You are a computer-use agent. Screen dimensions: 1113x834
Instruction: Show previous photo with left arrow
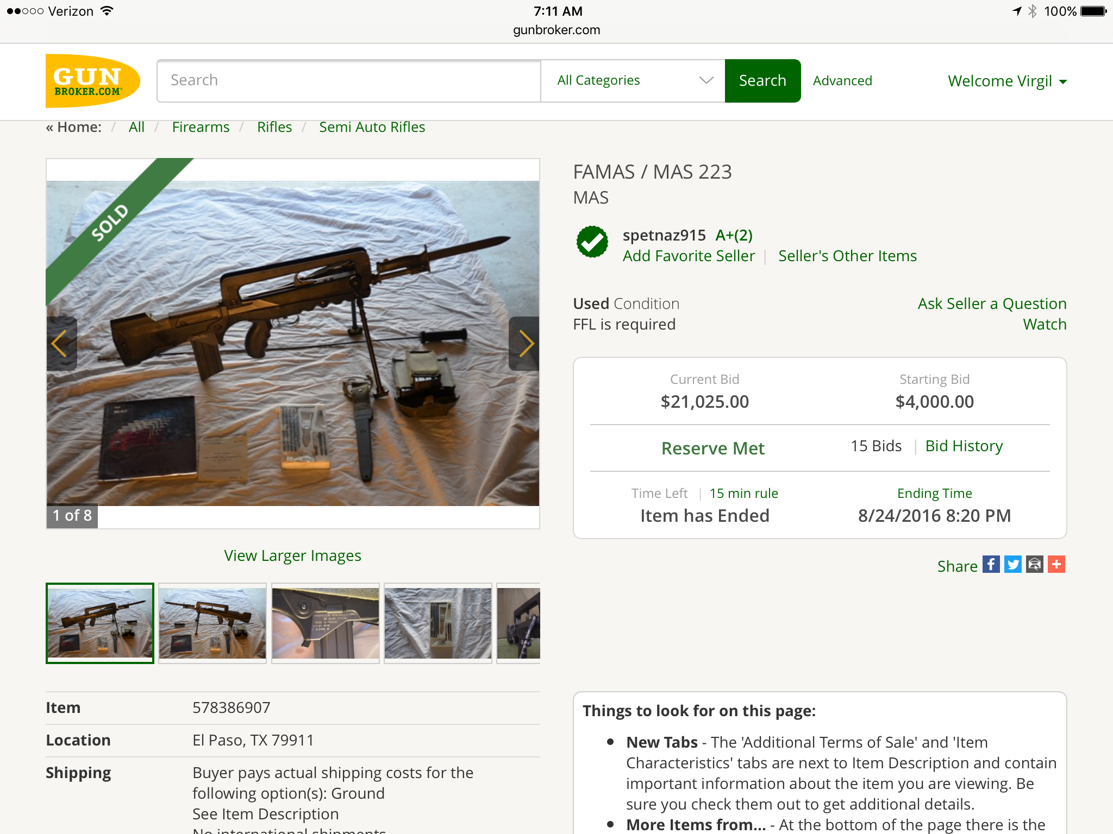click(x=61, y=344)
